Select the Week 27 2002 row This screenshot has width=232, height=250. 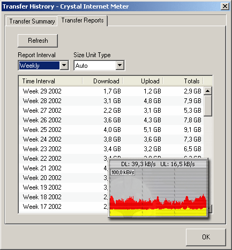pos(111,111)
